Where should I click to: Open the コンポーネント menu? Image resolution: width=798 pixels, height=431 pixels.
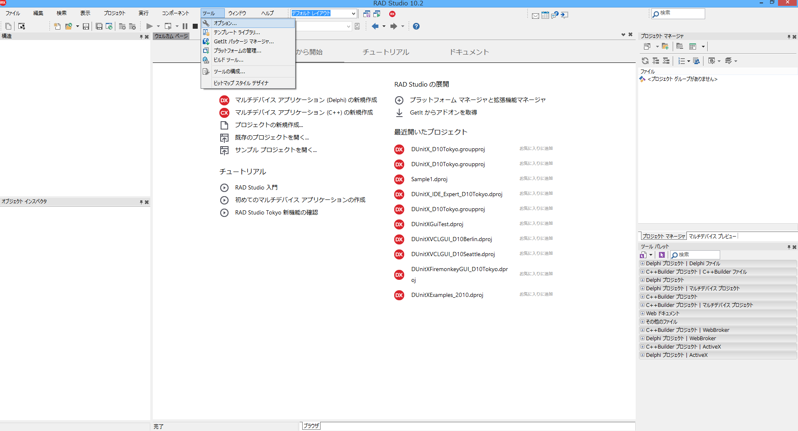tap(175, 13)
